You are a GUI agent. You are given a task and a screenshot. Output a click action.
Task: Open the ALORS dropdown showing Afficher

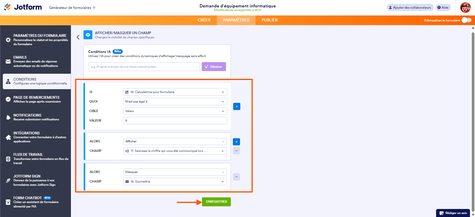tap(175, 141)
